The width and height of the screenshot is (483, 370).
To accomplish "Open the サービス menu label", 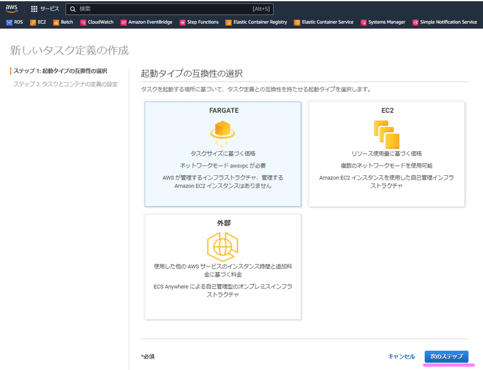I will pos(50,9).
